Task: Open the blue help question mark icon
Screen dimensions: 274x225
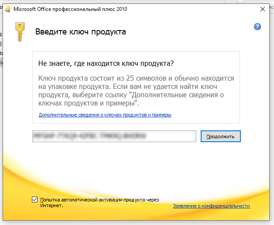Action: pos(257,27)
